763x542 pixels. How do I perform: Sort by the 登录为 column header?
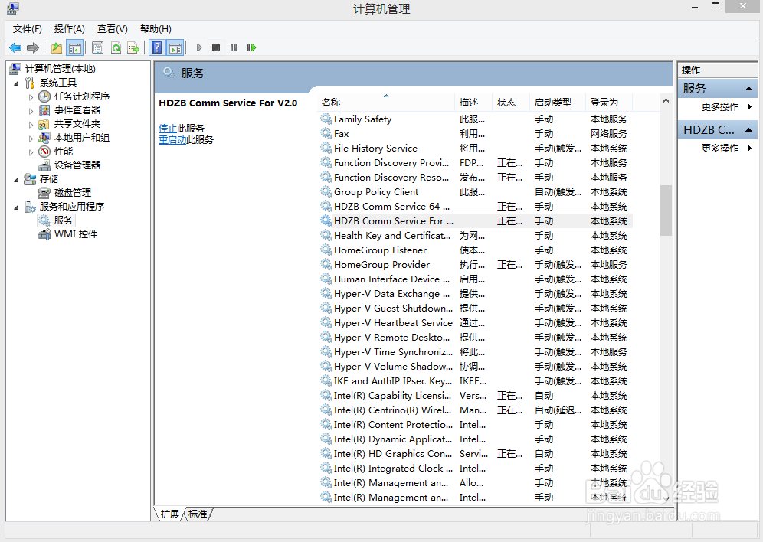pyautogui.click(x=609, y=102)
